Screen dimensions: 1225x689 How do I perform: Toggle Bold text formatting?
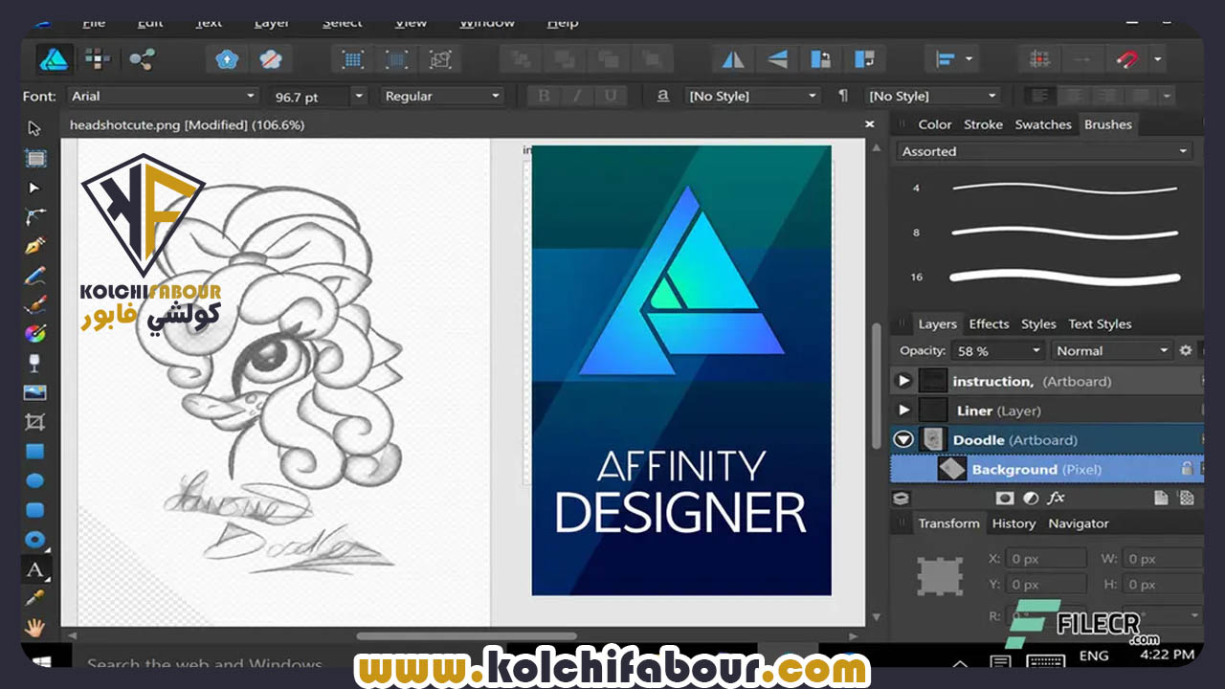(x=545, y=96)
